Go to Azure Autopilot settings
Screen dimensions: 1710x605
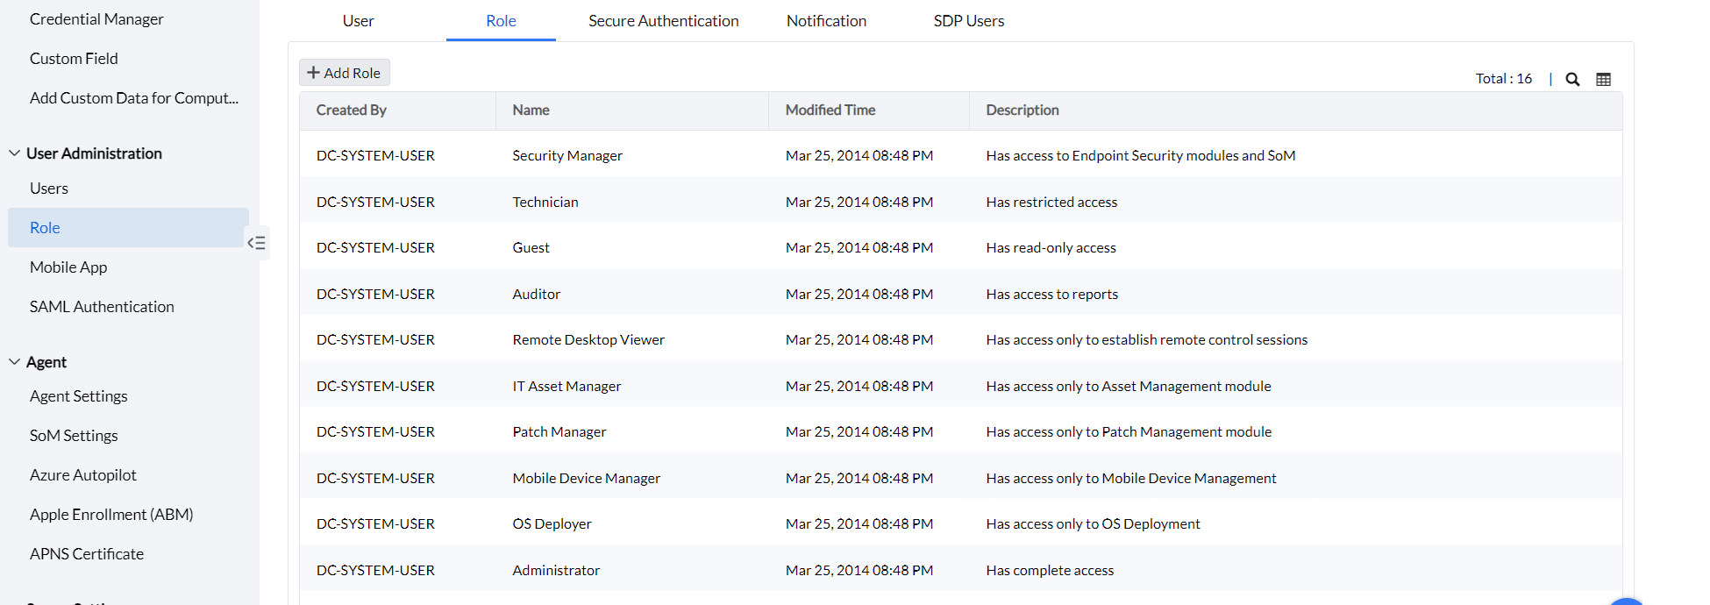click(x=83, y=475)
